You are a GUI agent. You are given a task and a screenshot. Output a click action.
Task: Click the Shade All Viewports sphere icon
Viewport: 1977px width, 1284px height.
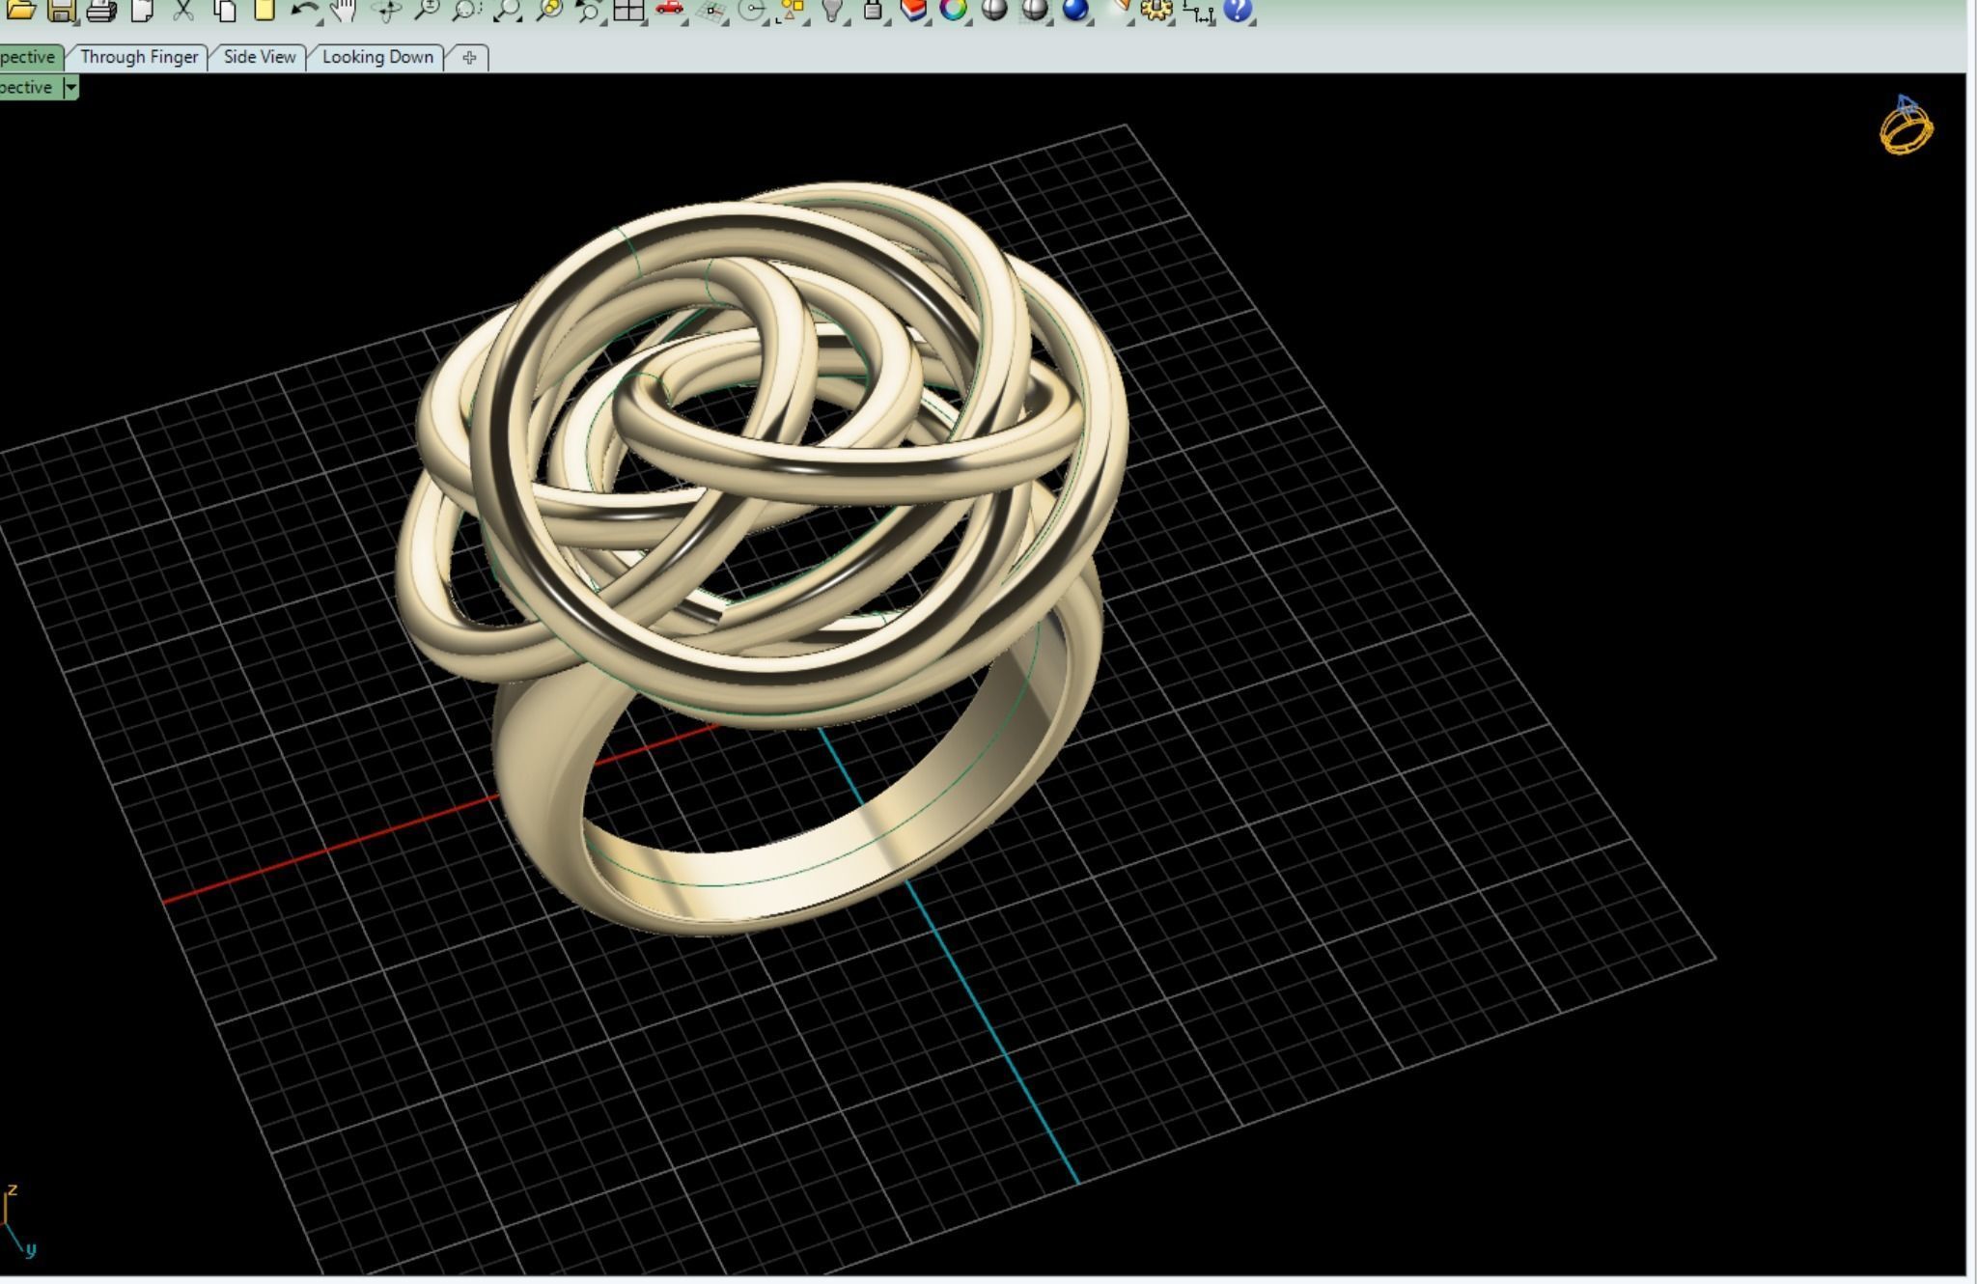click(x=1035, y=10)
